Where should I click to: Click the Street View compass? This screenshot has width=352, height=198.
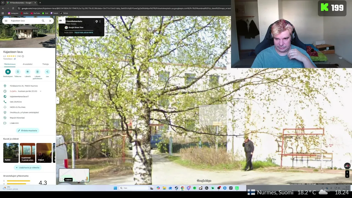tap(347, 166)
